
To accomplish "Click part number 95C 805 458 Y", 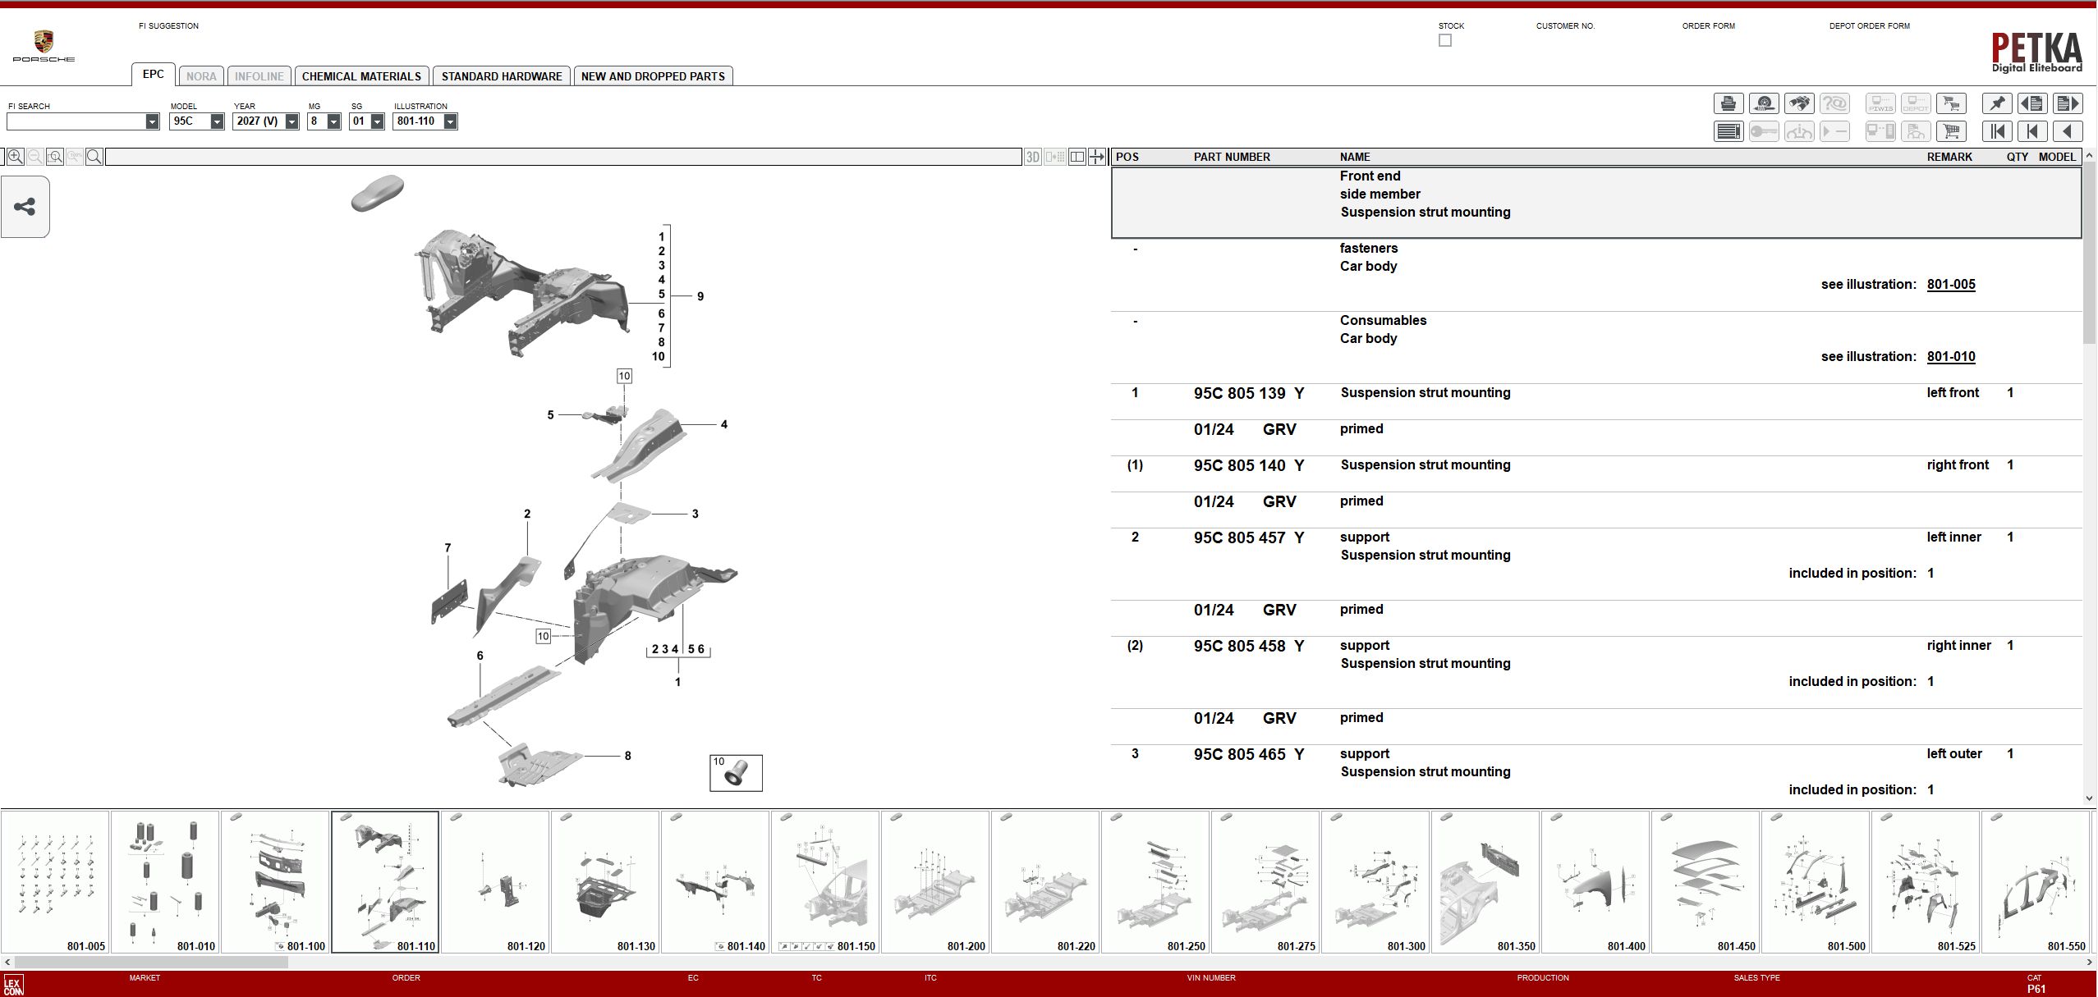I will (1249, 647).
